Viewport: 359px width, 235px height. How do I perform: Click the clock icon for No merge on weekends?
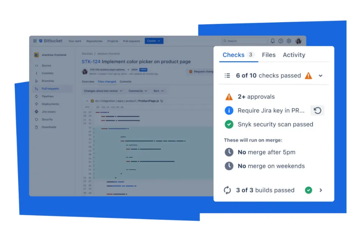(229, 166)
